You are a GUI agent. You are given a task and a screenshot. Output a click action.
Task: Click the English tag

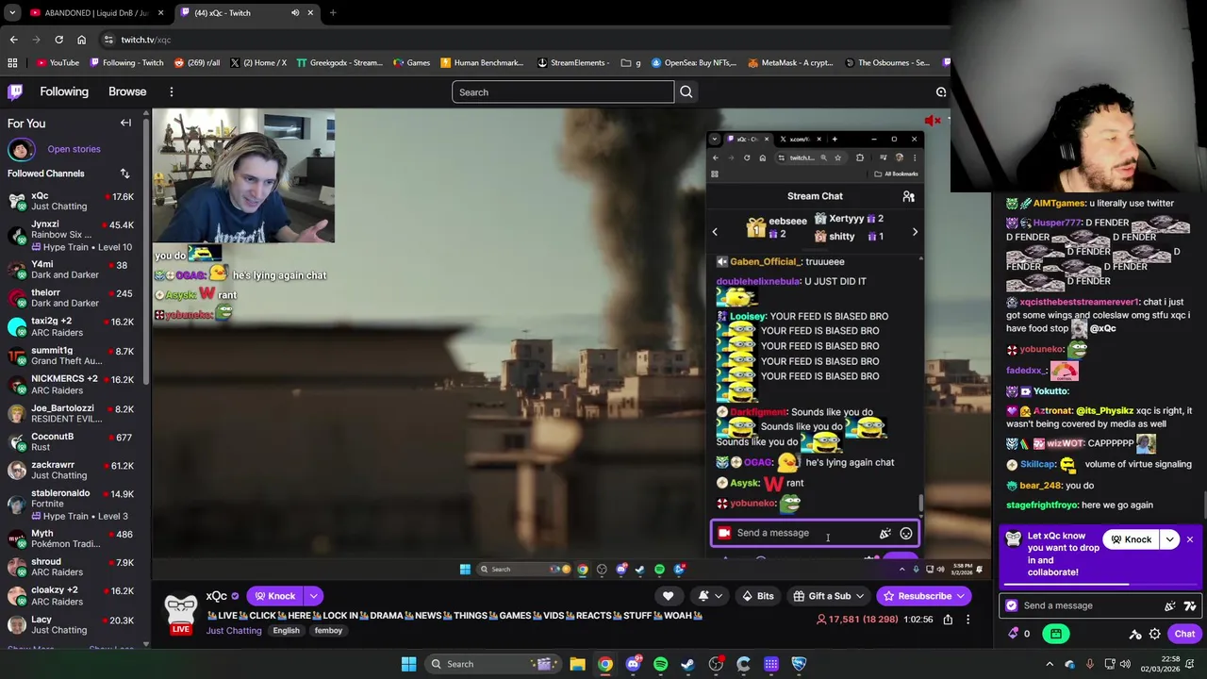click(286, 631)
